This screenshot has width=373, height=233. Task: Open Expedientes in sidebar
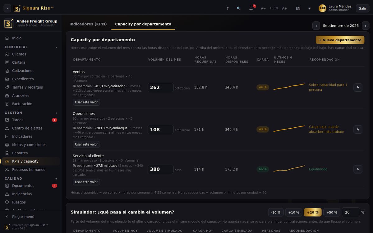pyautogui.click(x=31, y=79)
